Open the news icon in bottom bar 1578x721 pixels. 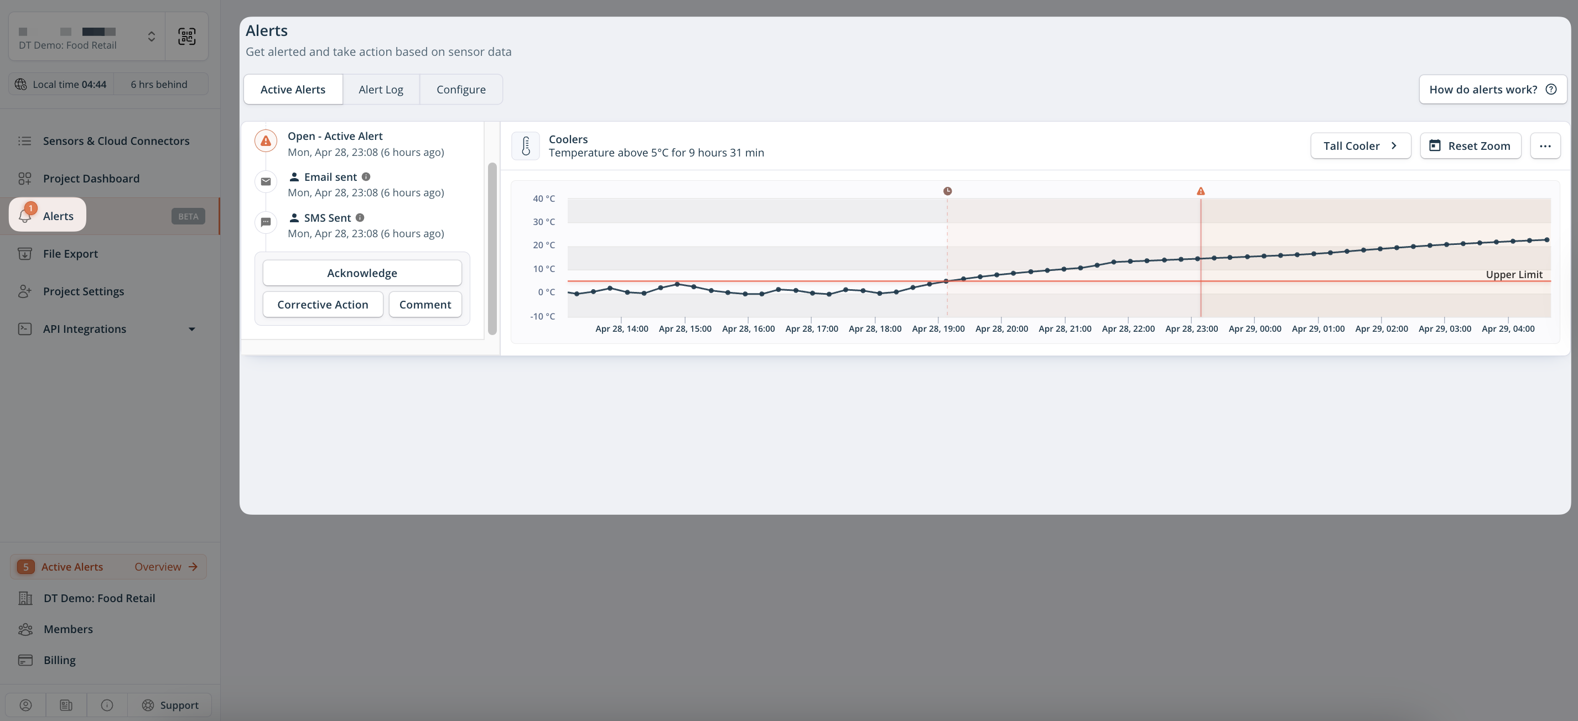tap(66, 705)
